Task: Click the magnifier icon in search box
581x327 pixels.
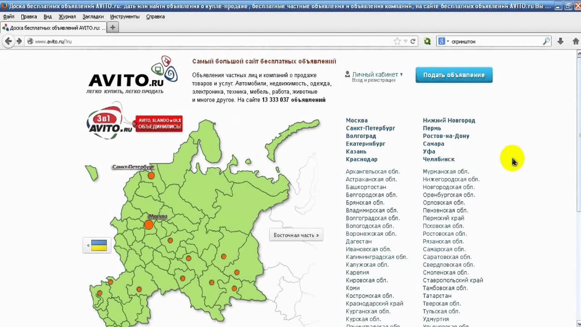Action: point(547,41)
